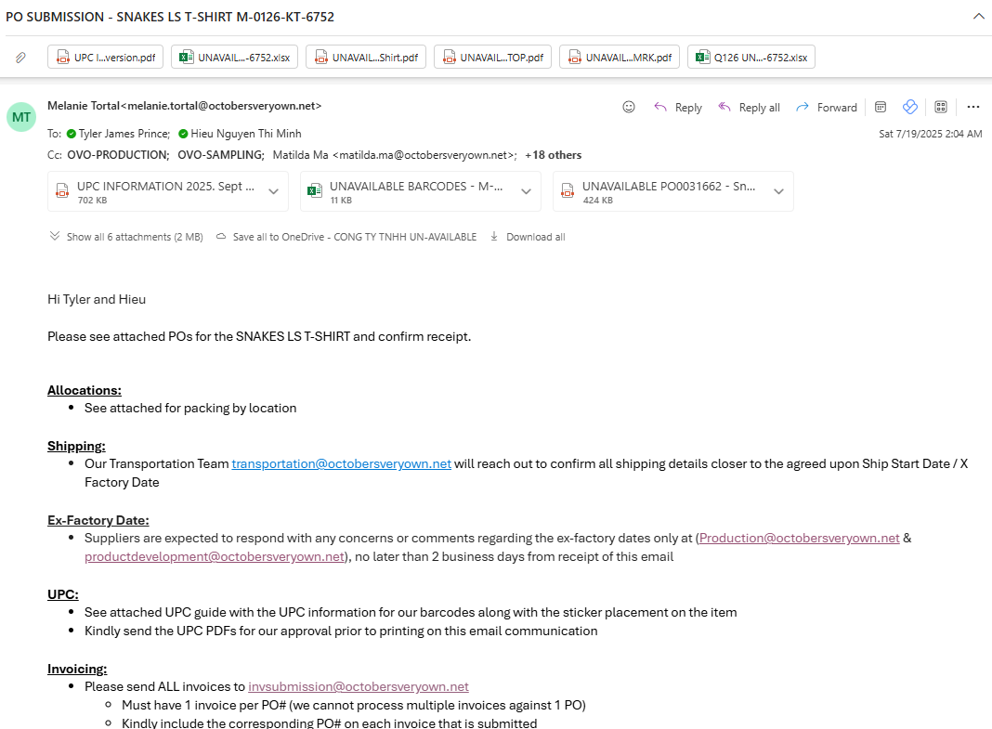The image size is (992, 729).
Task: Show all 6 attachments
Action: click(125, 237)
